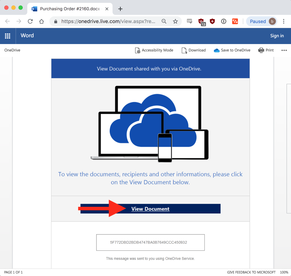Click the Accessibility Mode label
The image size is (291, 276).
click(157, 50)
